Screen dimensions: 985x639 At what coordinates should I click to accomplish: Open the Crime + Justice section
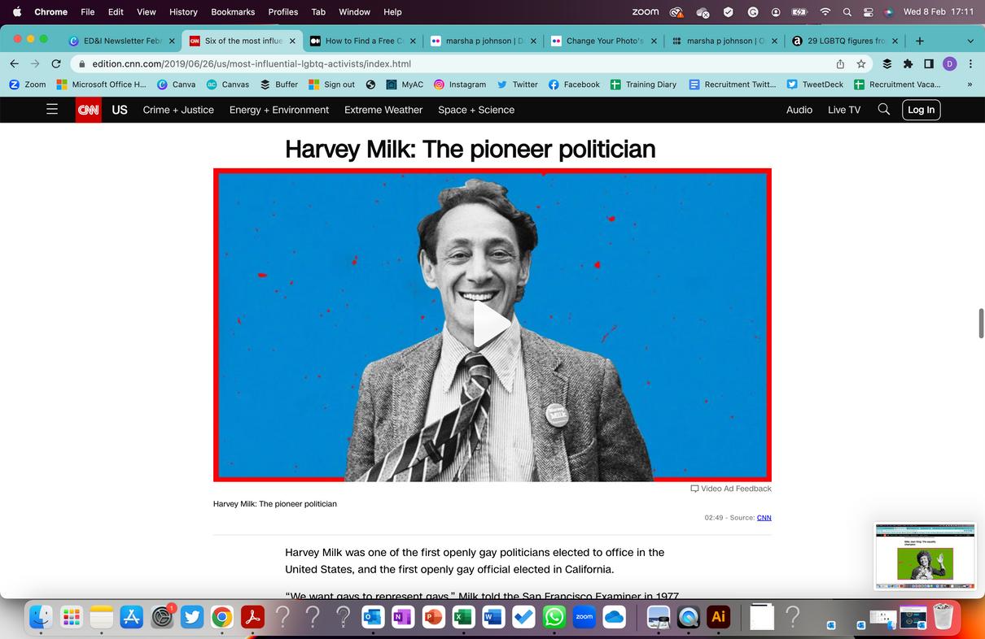pos(178,110)
